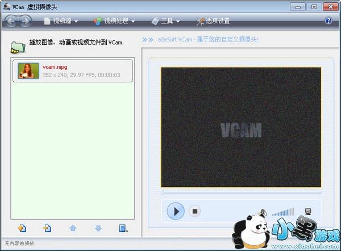This screenshot has width=341, height=251.
Task: Close the VCam window
Action: 331,7
